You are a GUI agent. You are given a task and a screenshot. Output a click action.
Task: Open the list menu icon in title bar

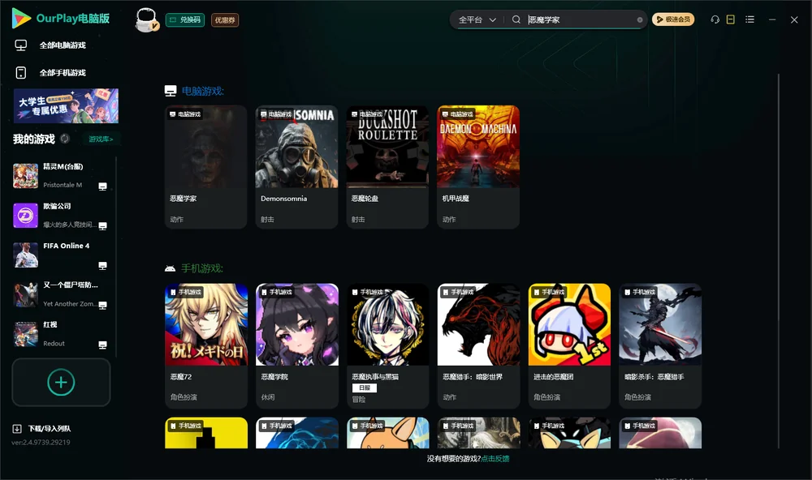click(749, 19)
